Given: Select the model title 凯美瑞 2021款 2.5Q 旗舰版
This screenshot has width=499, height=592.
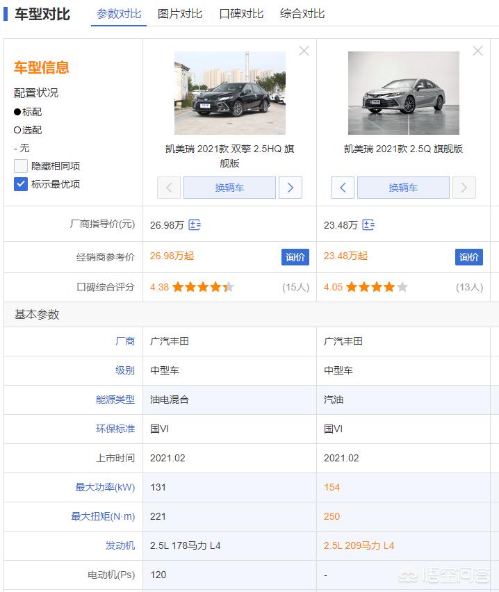Looking at the screenshot, I should click(x=403, y=149).
